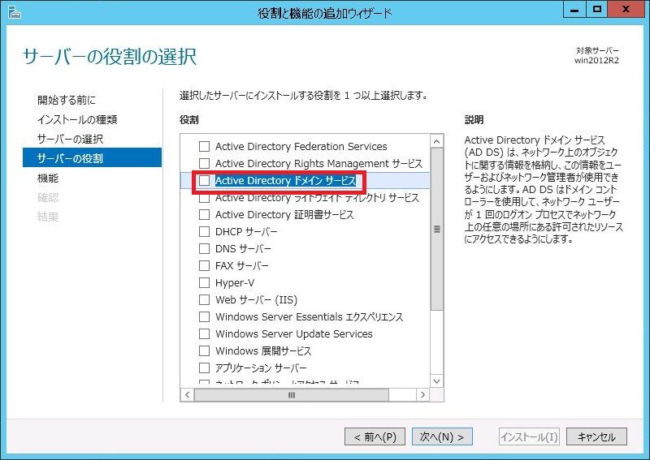Go to サーバーの選択 step
Screen dimensions: 650x460
pyautogui.click(x=70, y=139)
